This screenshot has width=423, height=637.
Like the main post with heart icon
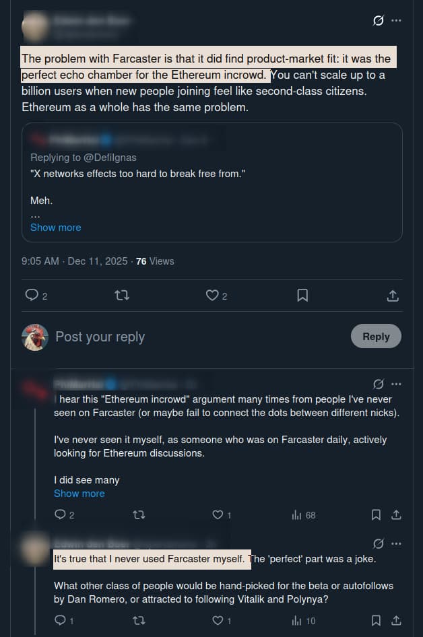pyautogui.click(x=212, y=295)
